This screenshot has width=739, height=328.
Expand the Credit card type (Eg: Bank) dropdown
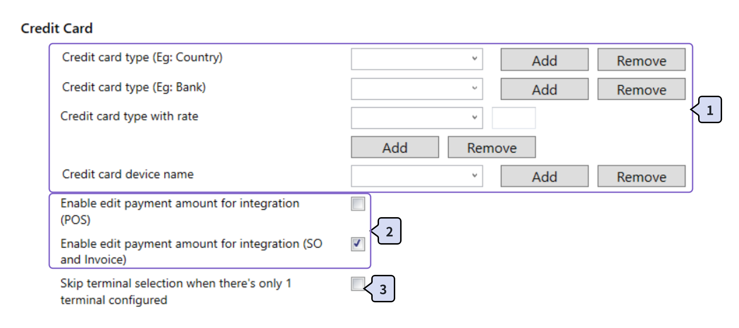[416, 89]
